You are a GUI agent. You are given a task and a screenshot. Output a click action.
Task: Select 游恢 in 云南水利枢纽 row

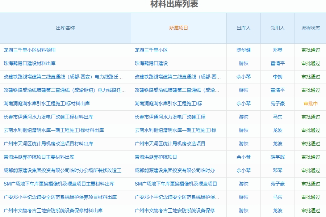pos(243,130)
